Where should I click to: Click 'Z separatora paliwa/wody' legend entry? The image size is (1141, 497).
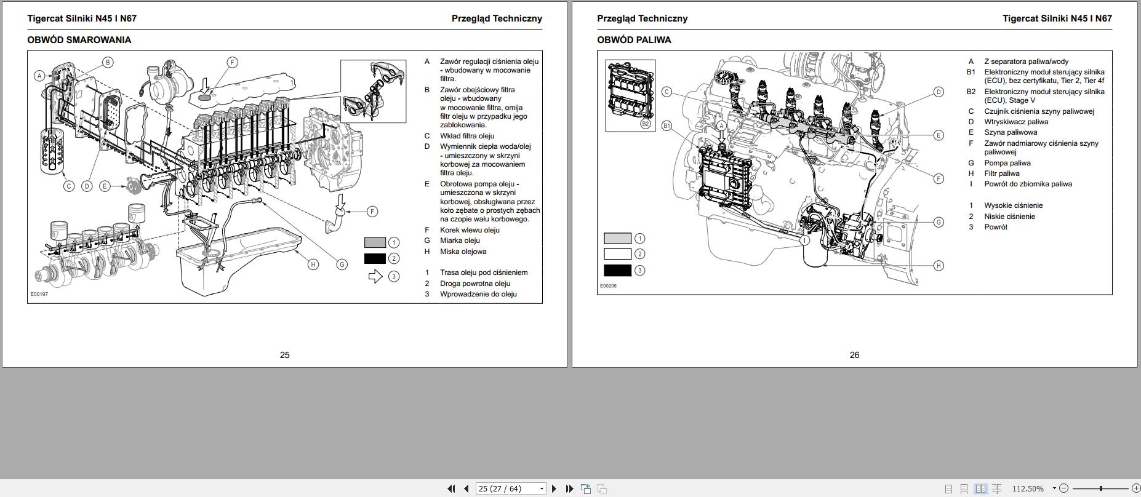click(x=1027, y=62)
